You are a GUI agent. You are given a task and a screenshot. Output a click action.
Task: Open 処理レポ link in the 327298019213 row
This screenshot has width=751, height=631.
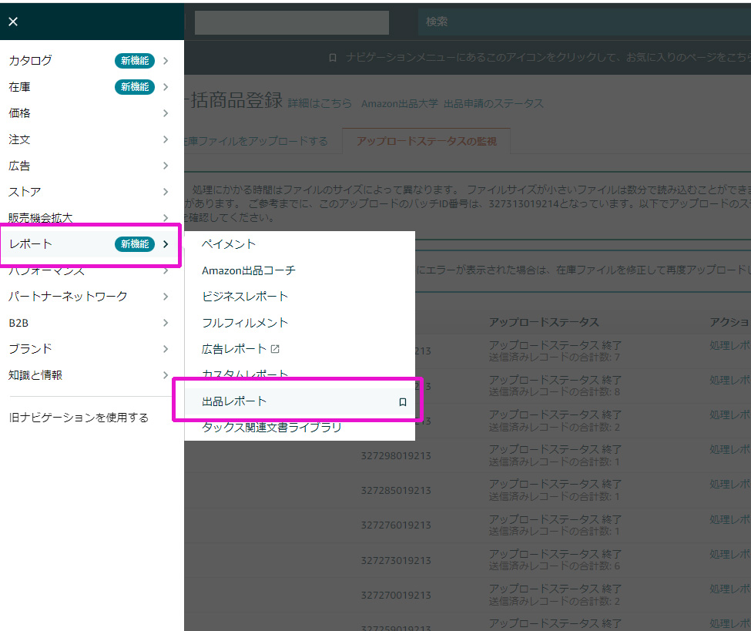[729, 449]
